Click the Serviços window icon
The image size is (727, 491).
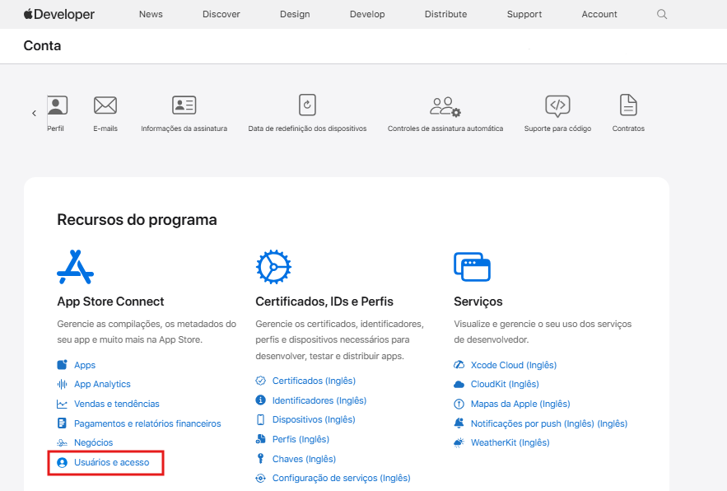click(472, 267)
